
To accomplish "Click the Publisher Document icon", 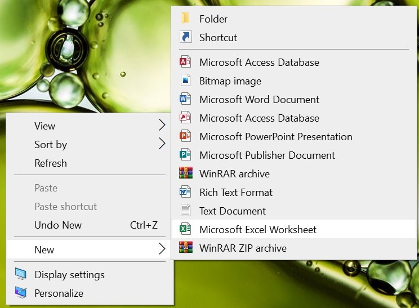I will (185, 155).
